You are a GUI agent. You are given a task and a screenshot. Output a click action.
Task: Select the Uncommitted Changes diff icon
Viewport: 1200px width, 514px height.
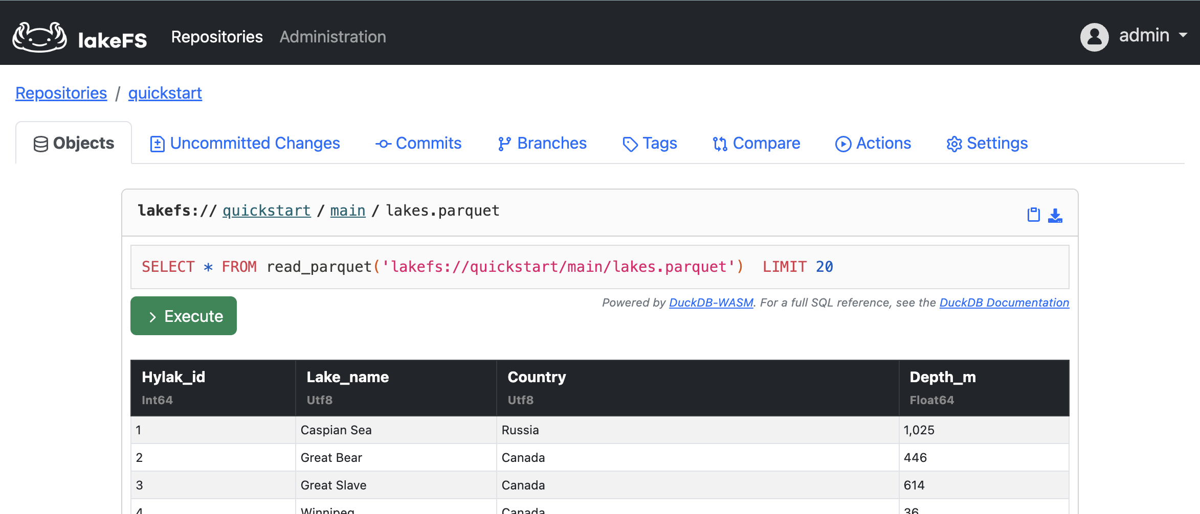click(x=157, y=143)
